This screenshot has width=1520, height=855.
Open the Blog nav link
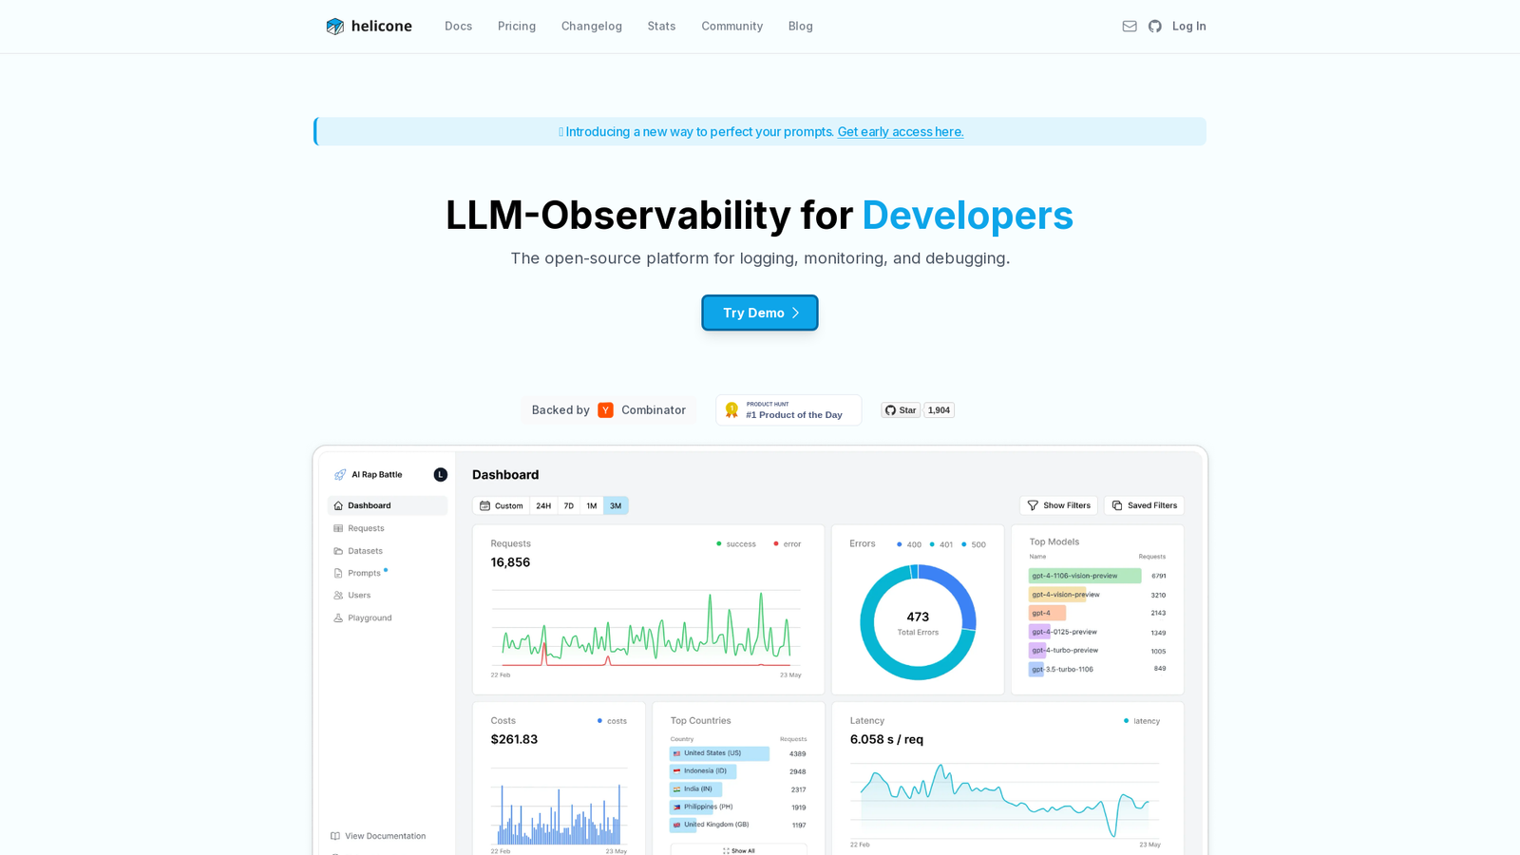pos(801,27)
